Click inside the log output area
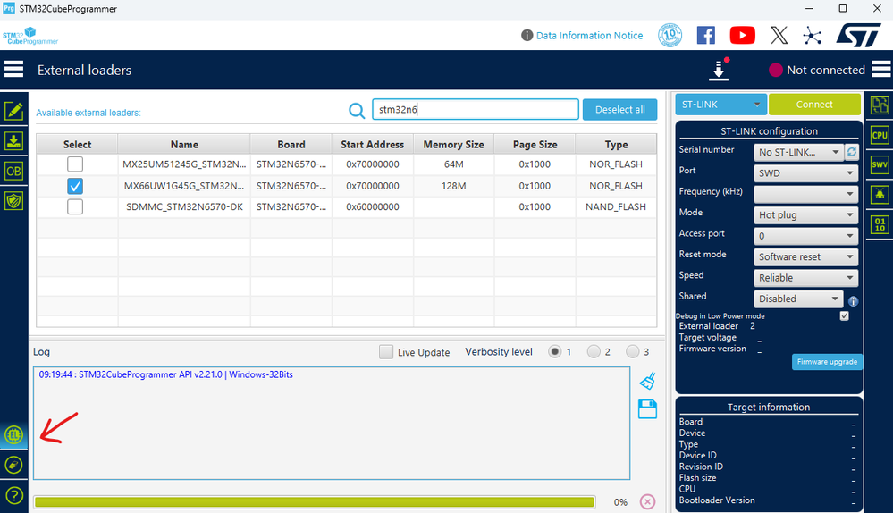Screen dimensions: 893x513 click(x=332, y=423)
